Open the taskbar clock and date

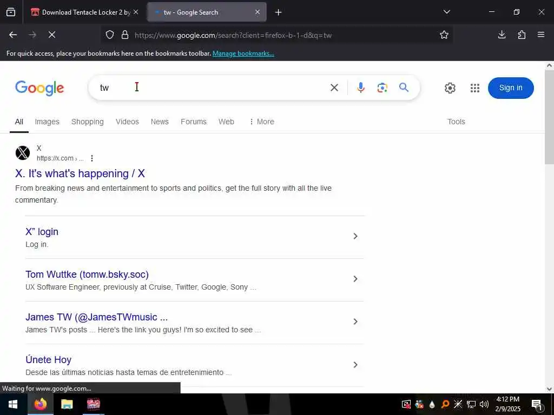(507, 404)
